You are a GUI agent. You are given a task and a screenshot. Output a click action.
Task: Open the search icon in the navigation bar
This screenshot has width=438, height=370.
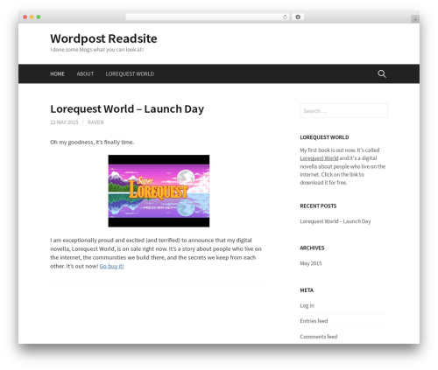pyautogui.click(x=382, y=73)
